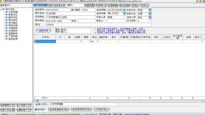Click the horizontal scrollbar under the table

[x=119, y=101]
